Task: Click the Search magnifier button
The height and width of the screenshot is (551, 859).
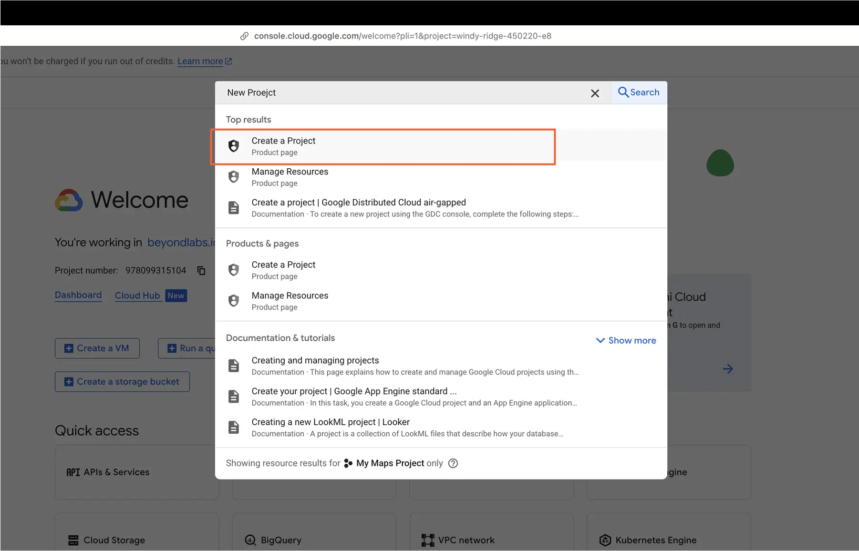Action: [x=639, y=92]
